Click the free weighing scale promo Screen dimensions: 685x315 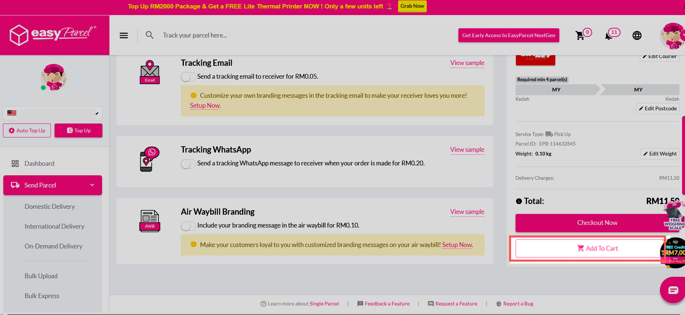point(674,216)
